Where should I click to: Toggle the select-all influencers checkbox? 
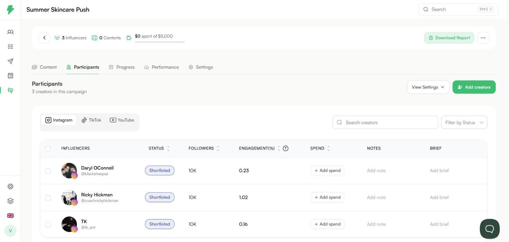point(48,149)
